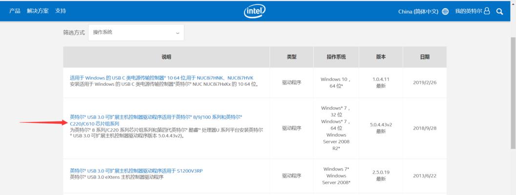The height and width of the screenshot is (195, 516).
Task: Click the 日期 column header
Action: coord(425,57)
